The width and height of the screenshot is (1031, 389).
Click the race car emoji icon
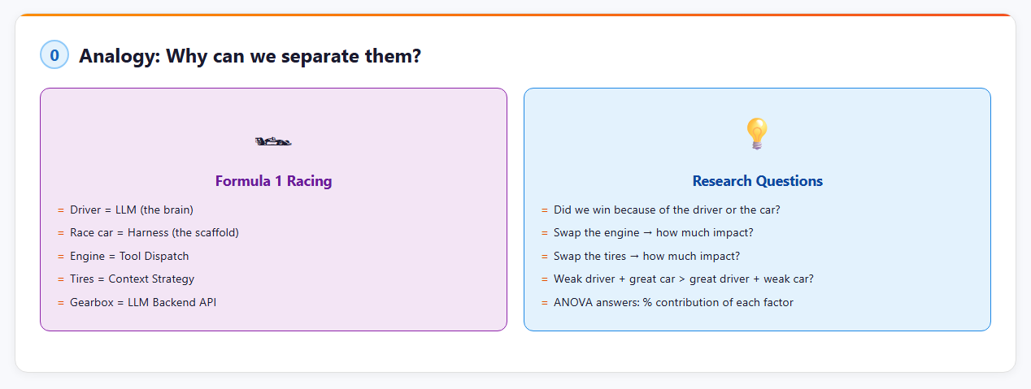click(273, 141)
